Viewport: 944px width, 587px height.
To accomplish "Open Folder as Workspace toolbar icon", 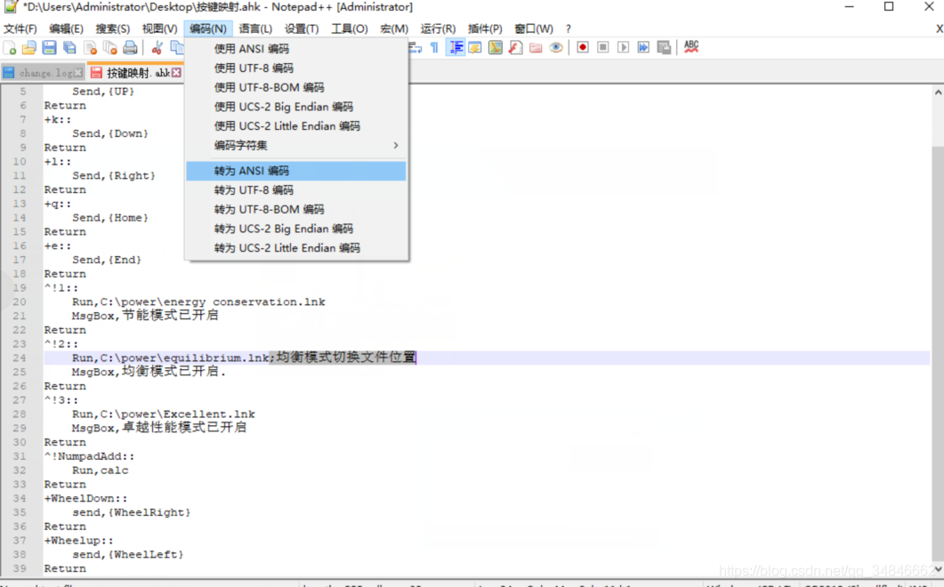I will [x=536, y=47].
